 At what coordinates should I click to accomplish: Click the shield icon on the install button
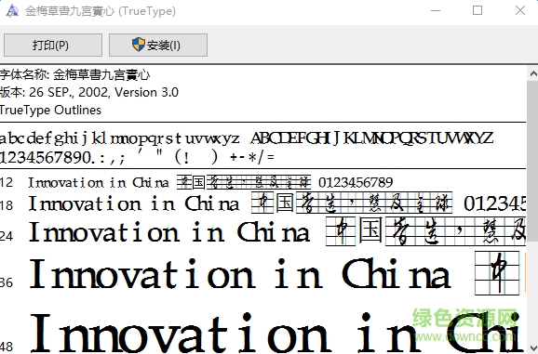[x=139, y=45]
